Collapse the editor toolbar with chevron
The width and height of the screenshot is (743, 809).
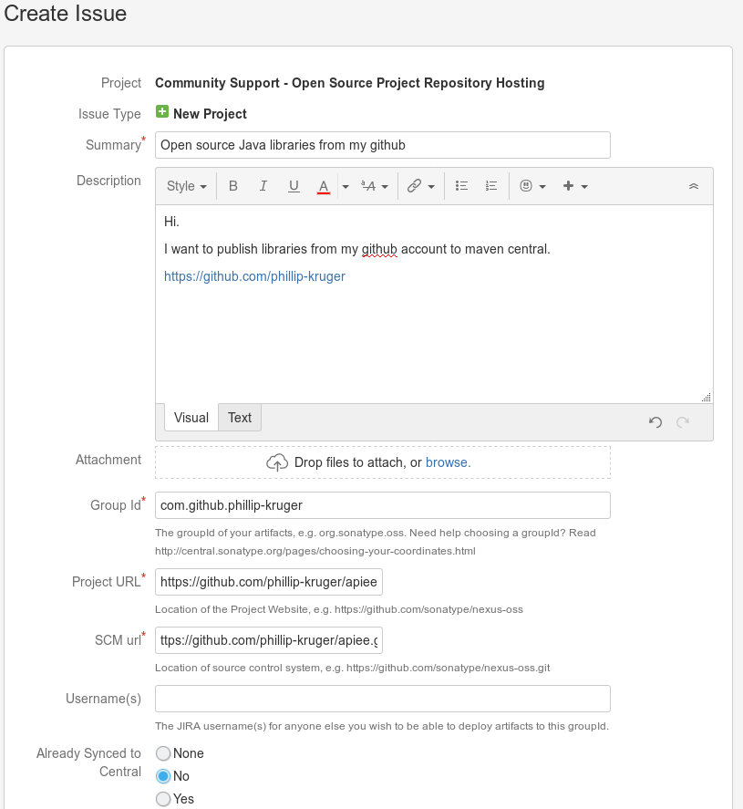pyautogui.click(x=693, y=186)
